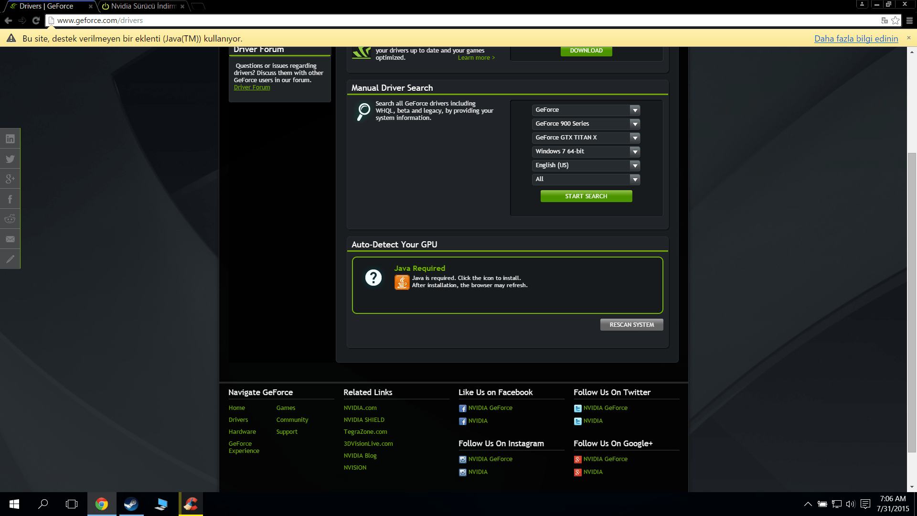Bookmark page with star icon
917x516 pixels.
pyautogui.click(x=895, y=21)
